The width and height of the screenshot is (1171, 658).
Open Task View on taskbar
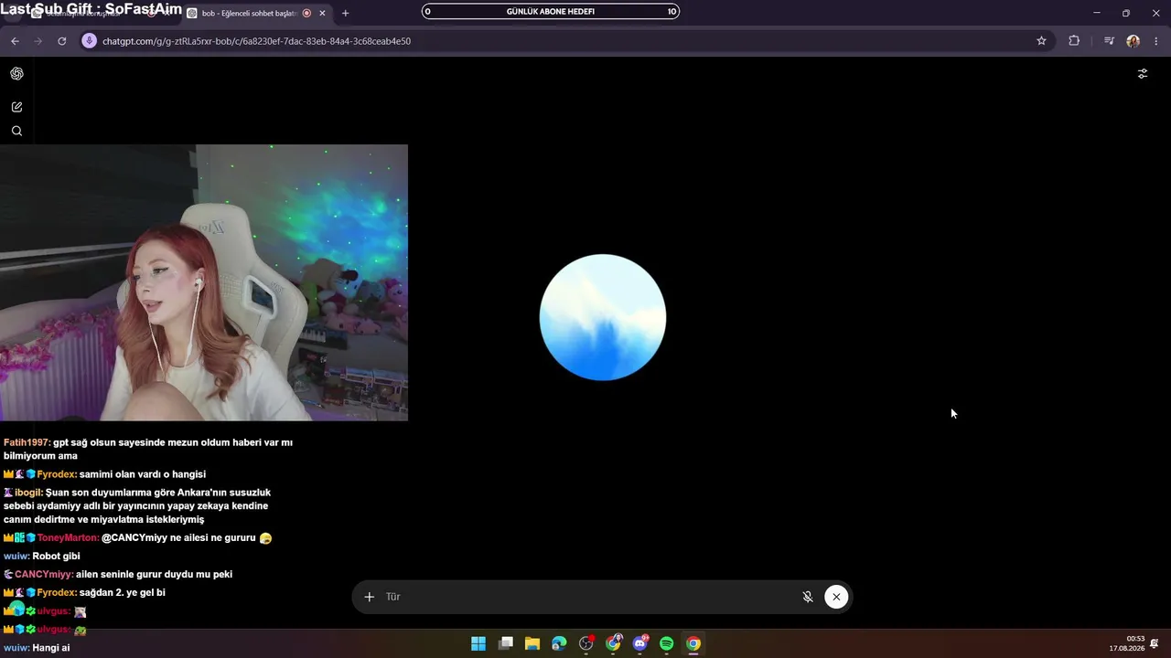(505, 643)
